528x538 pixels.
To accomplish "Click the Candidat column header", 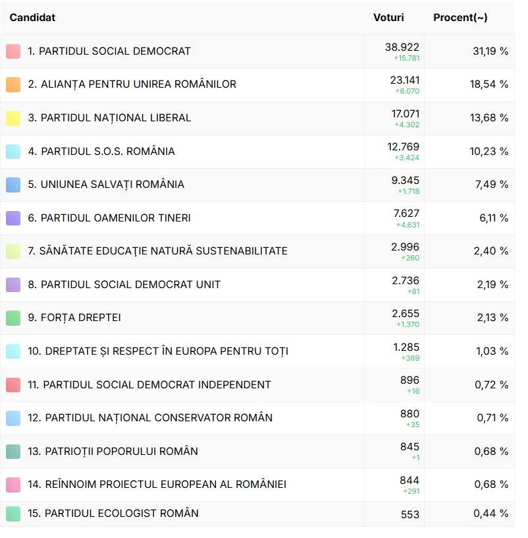I will [x=32, y=18].
